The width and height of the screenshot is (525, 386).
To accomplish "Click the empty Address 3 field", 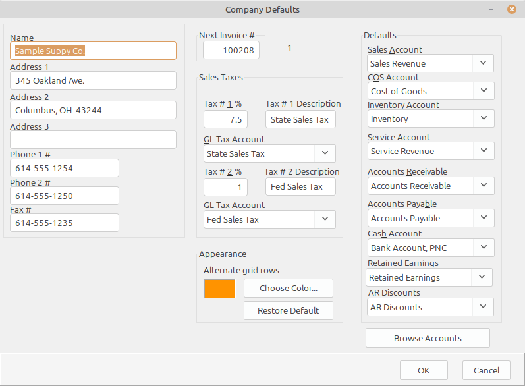I will (93, 140).
